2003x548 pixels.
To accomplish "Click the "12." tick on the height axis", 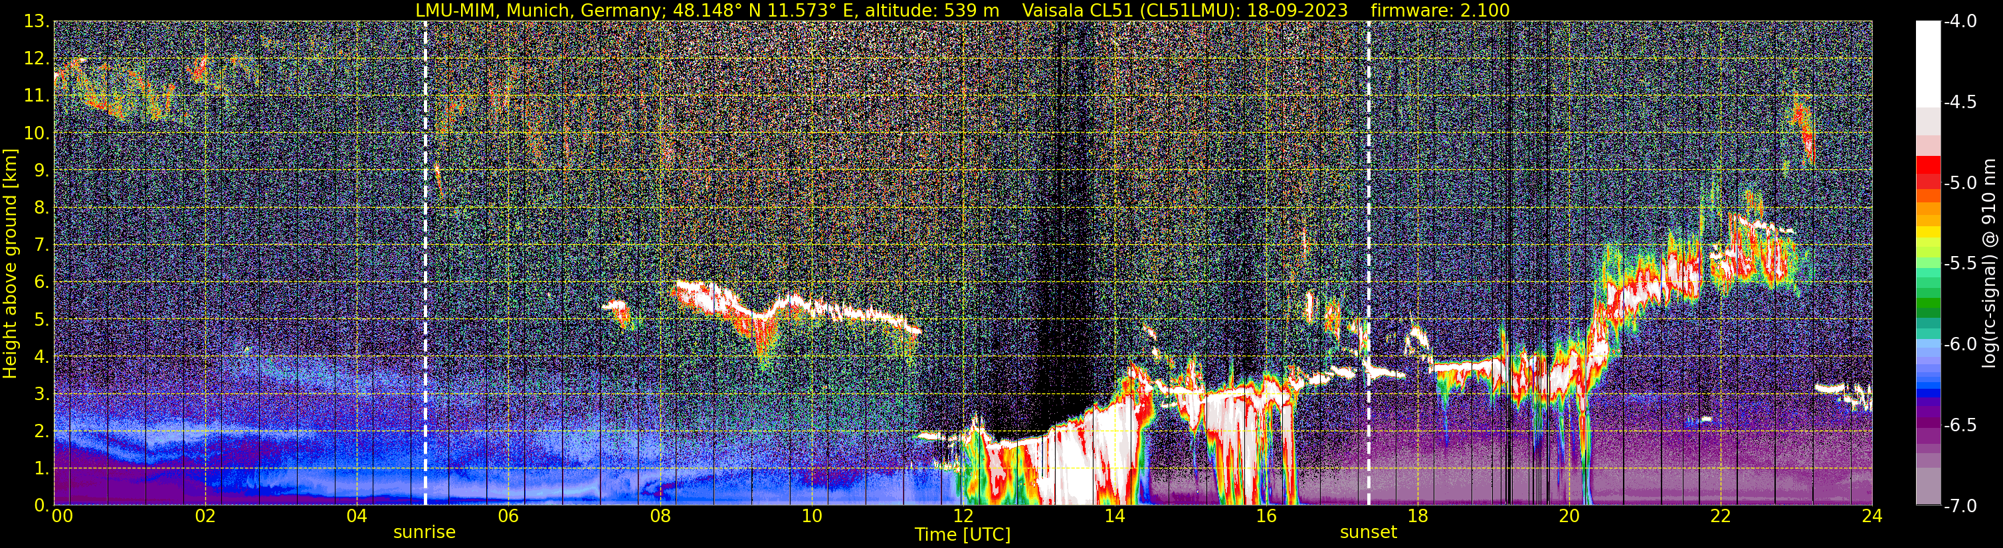I will tap(37, 59).
